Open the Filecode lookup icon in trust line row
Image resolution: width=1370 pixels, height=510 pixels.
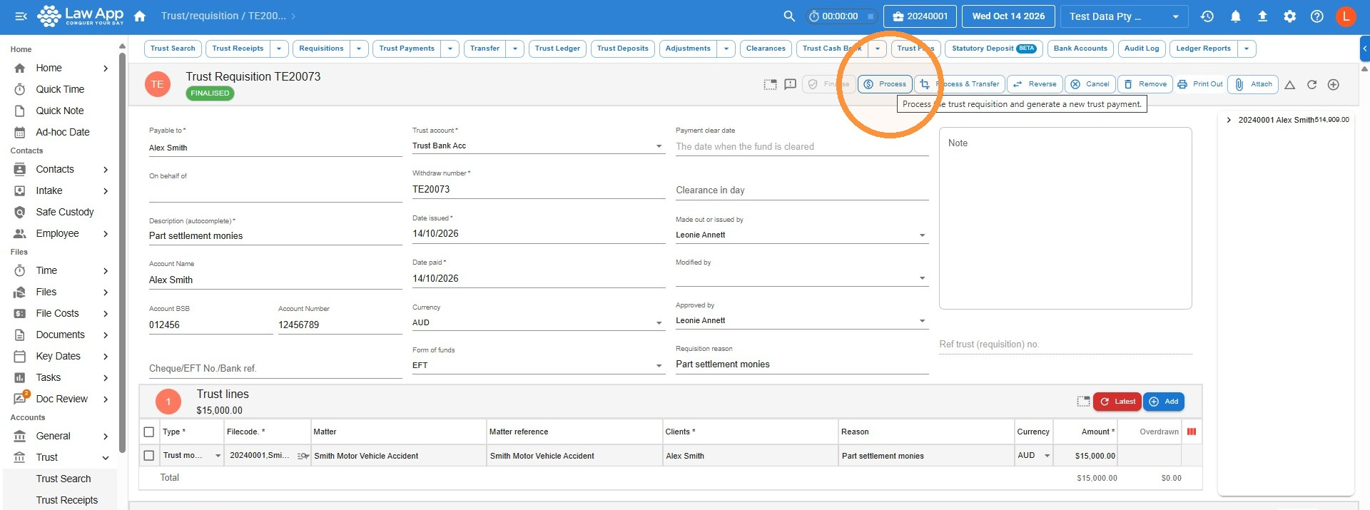coord(303,456)
